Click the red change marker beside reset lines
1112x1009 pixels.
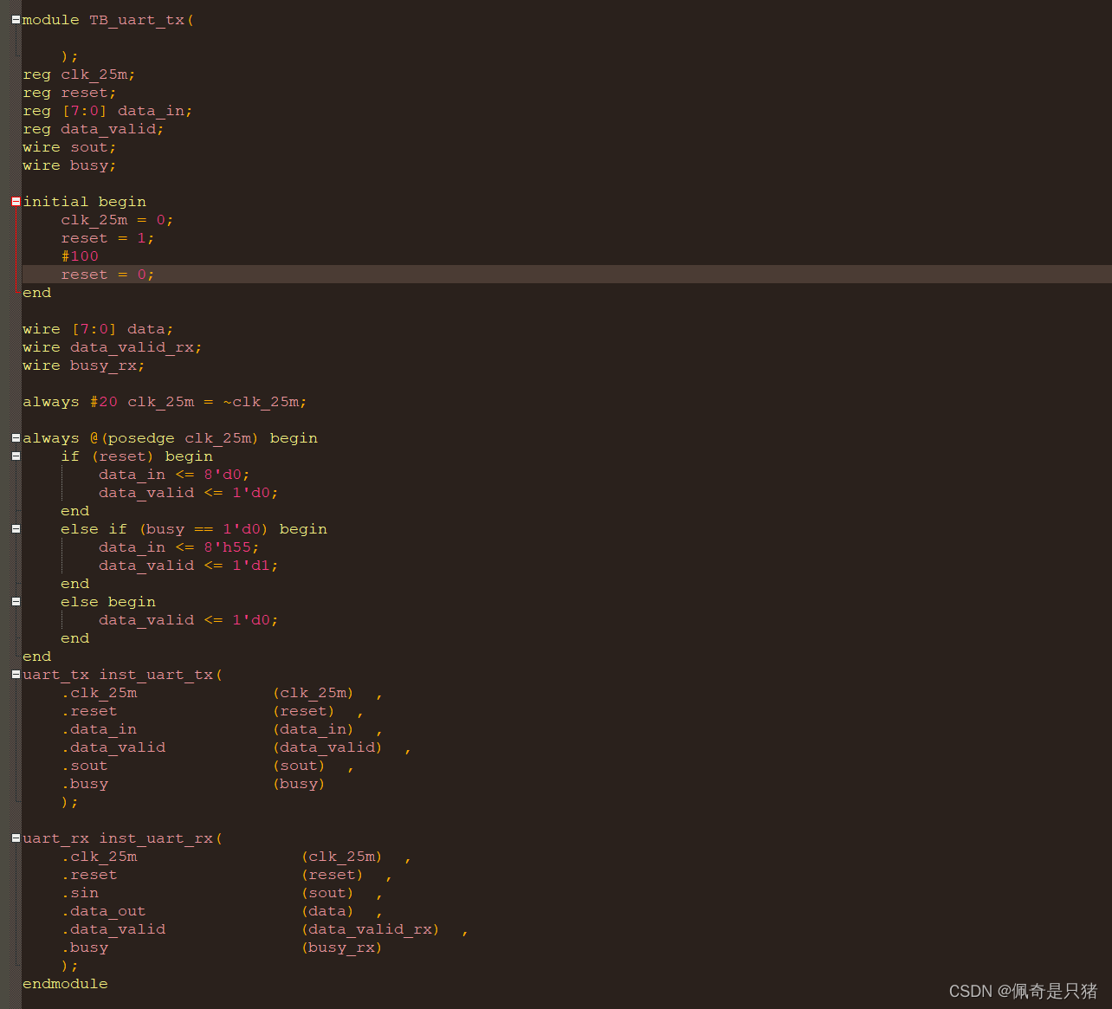[x=16, y=247]
